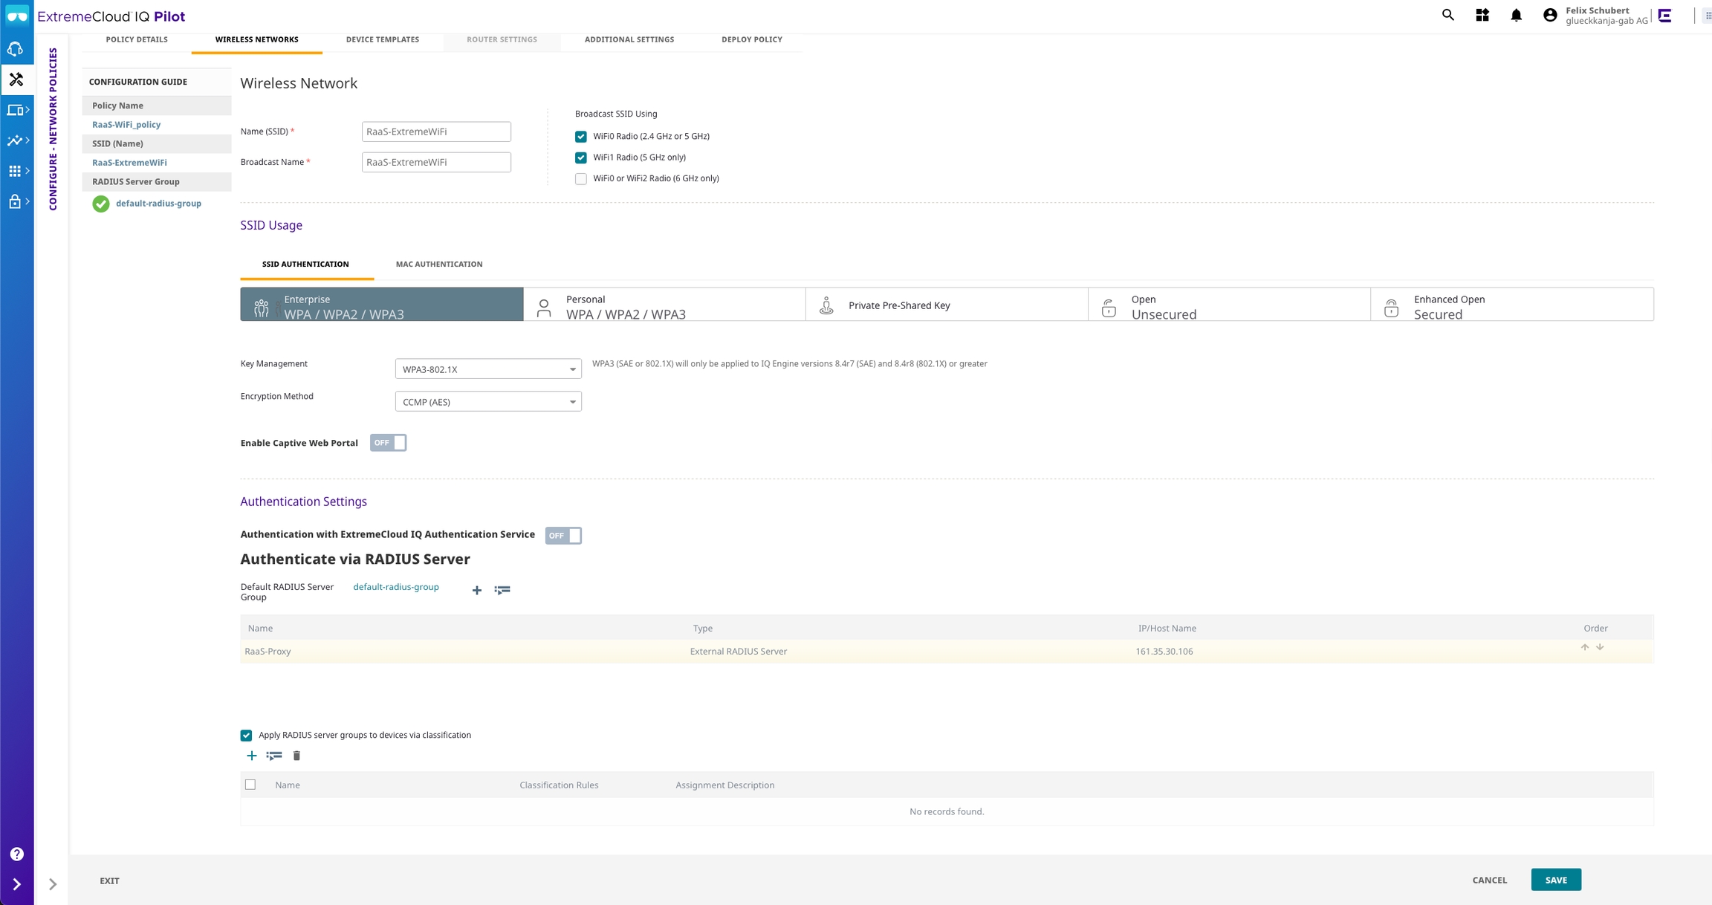The image size is (1712, 905).
Task: Select existing RADIUS server group list icon
Action: pos(502,590)
